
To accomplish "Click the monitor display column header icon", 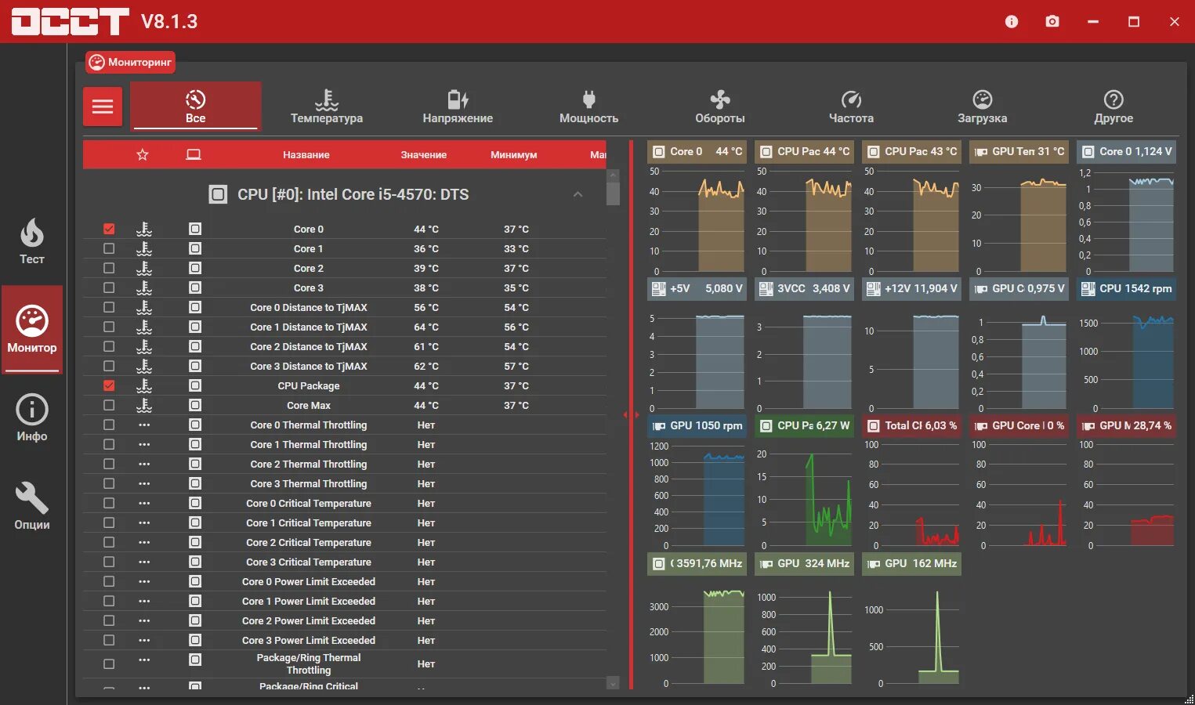I will pos(194,154).
